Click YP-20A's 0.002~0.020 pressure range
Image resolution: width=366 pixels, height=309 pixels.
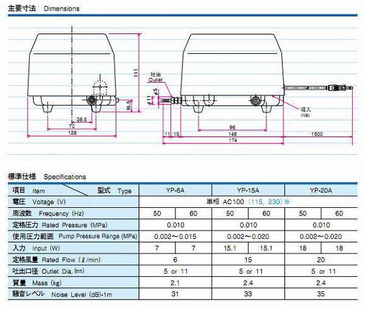point(321,236)
